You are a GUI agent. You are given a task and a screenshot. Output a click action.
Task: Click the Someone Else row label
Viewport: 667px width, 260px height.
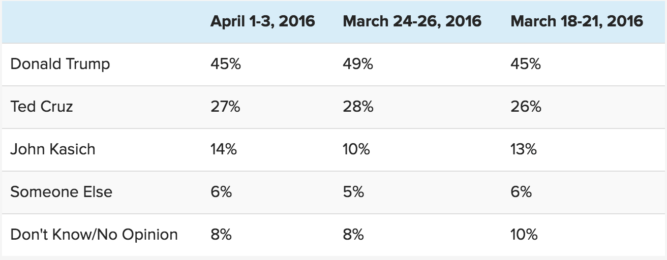pos(61,192)
